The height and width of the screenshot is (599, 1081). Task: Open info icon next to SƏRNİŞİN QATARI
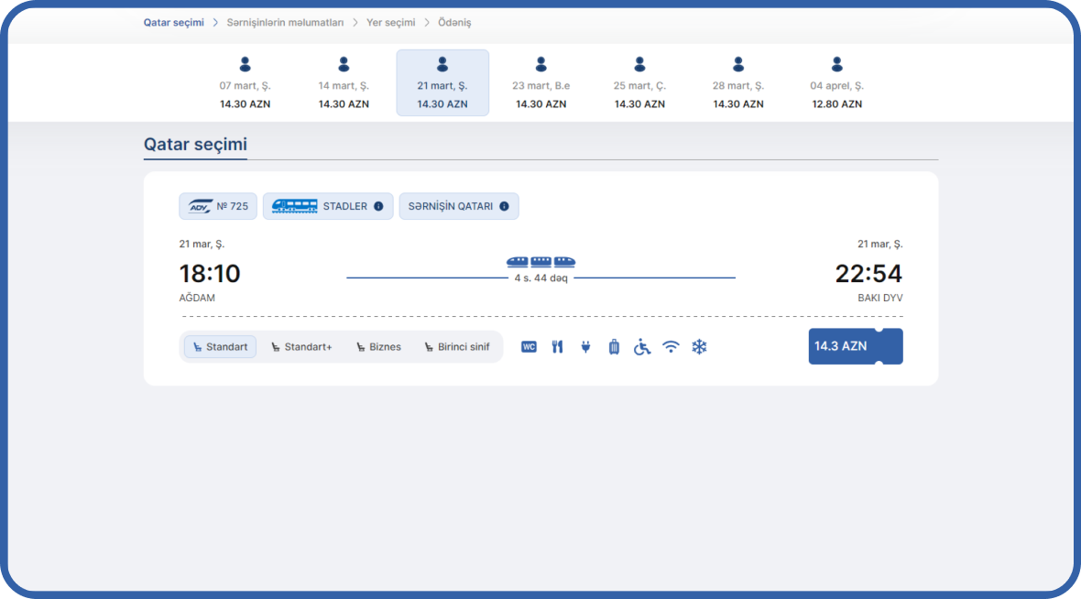pos(504,206)
